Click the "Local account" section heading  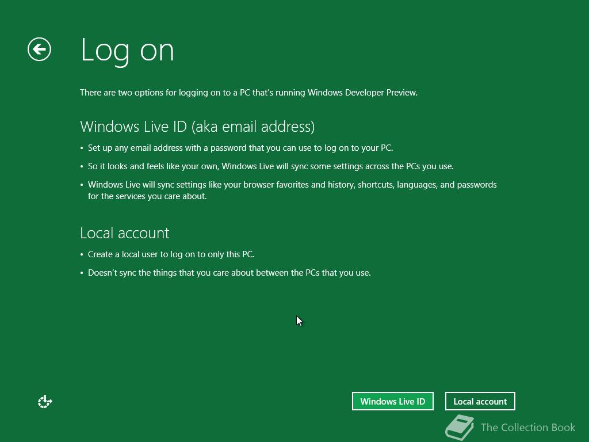125,233
